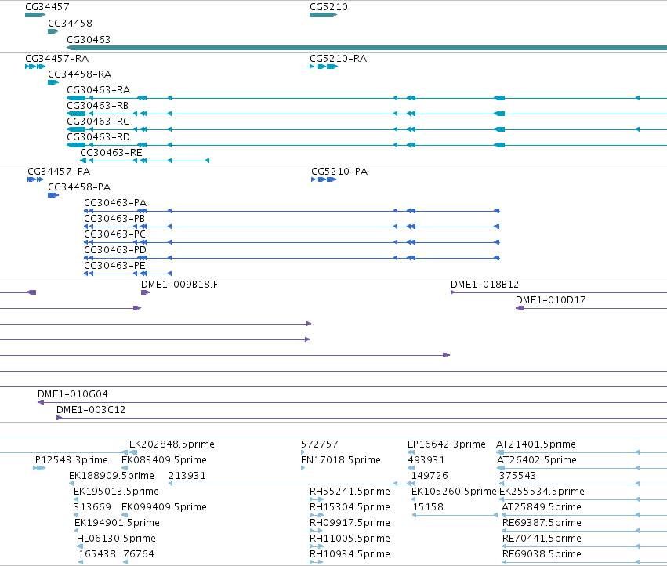Click the EK099409.5prime EST label
Screen dimensions: 667x566
pyautogui.click(x=164, y=507)
